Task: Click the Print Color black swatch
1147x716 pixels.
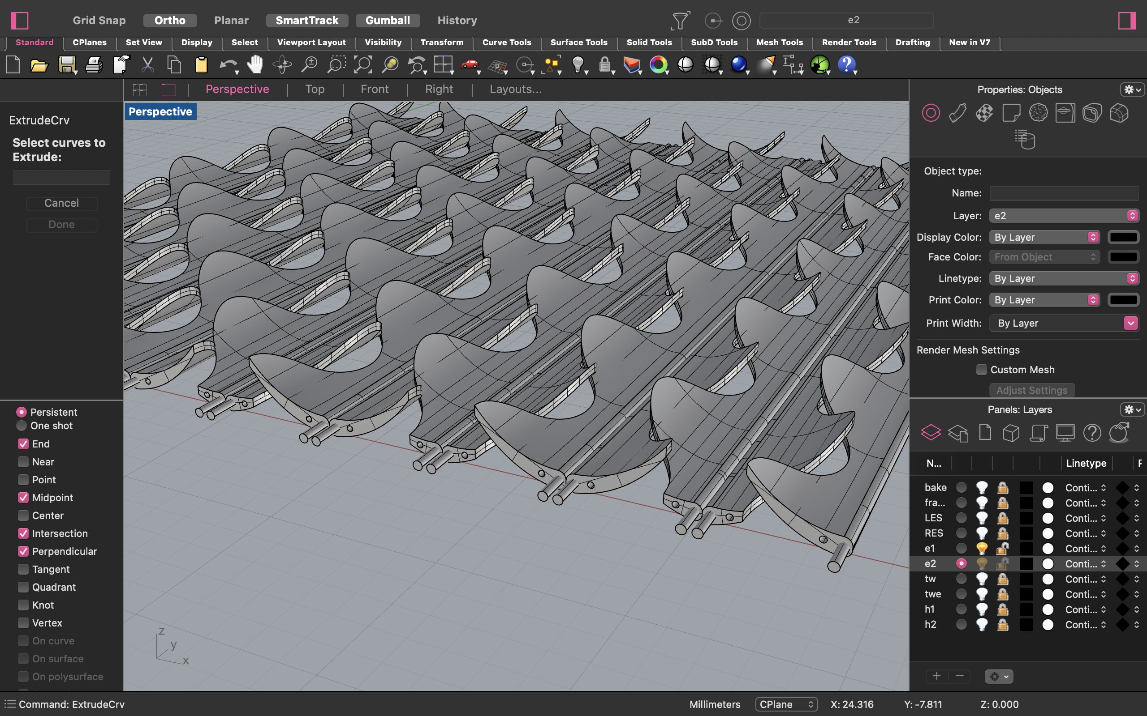Action: [1123, 300]
